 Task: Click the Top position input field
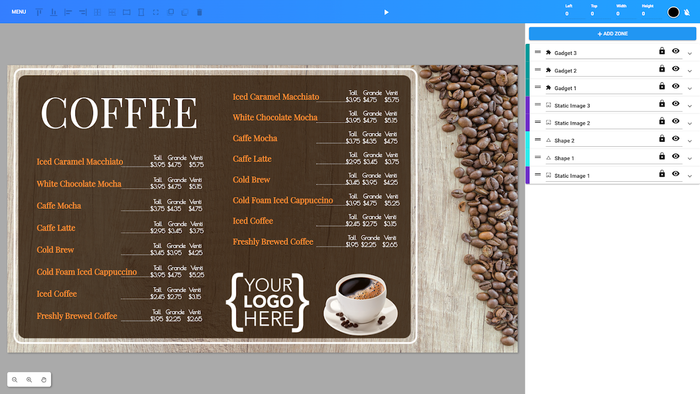coord(601,14)
